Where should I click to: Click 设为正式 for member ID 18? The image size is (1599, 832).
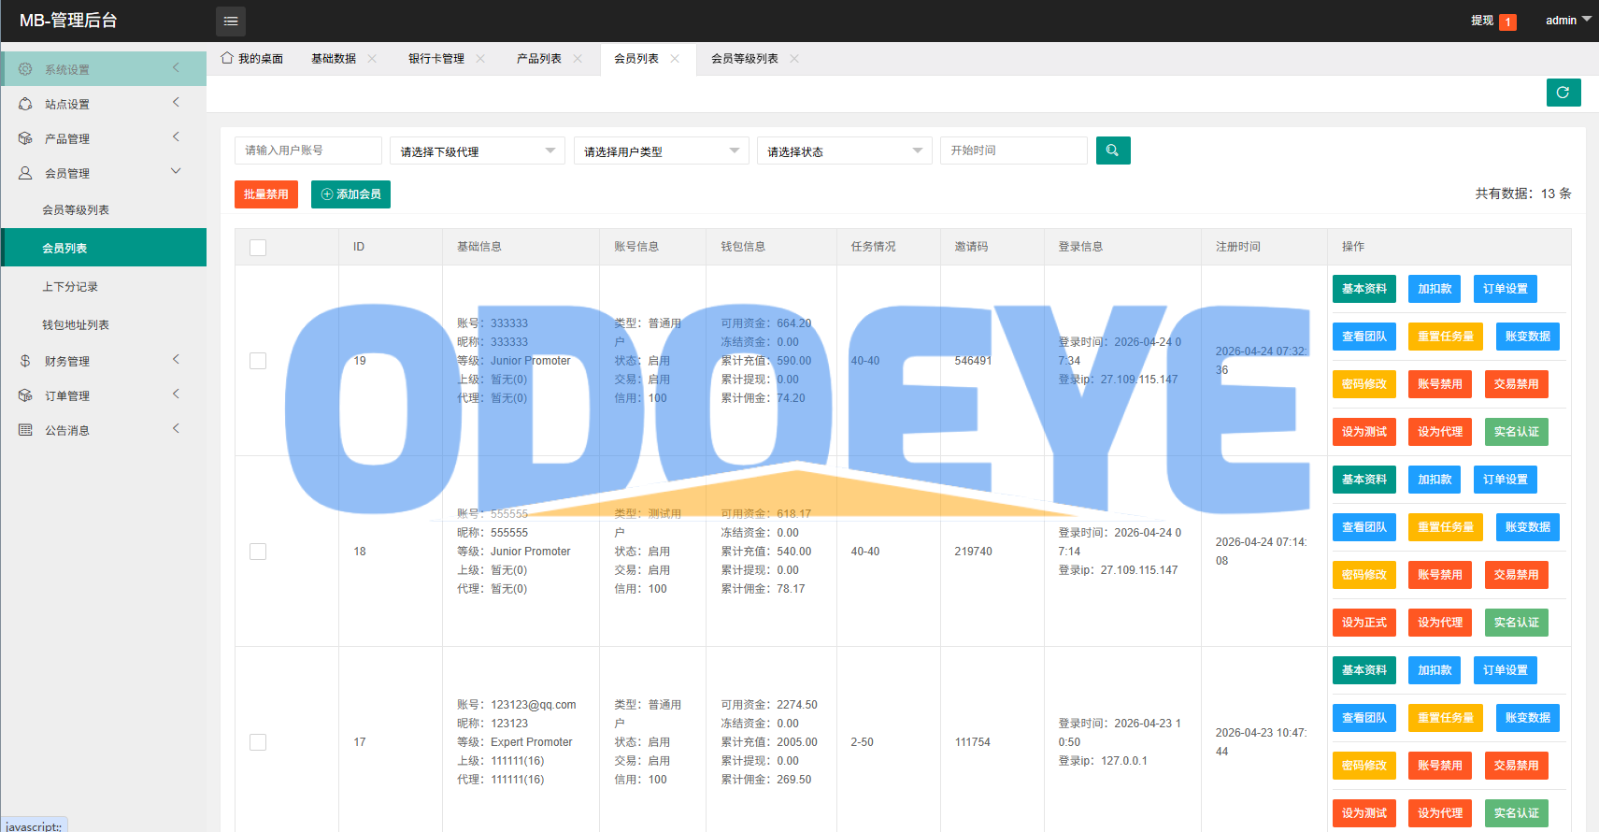point(1364,623)
